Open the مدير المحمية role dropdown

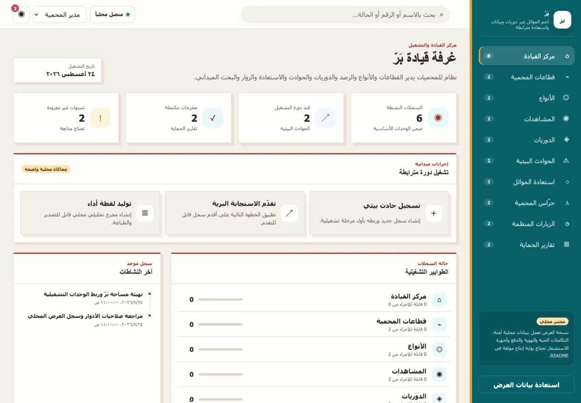[x=60, y=15]
